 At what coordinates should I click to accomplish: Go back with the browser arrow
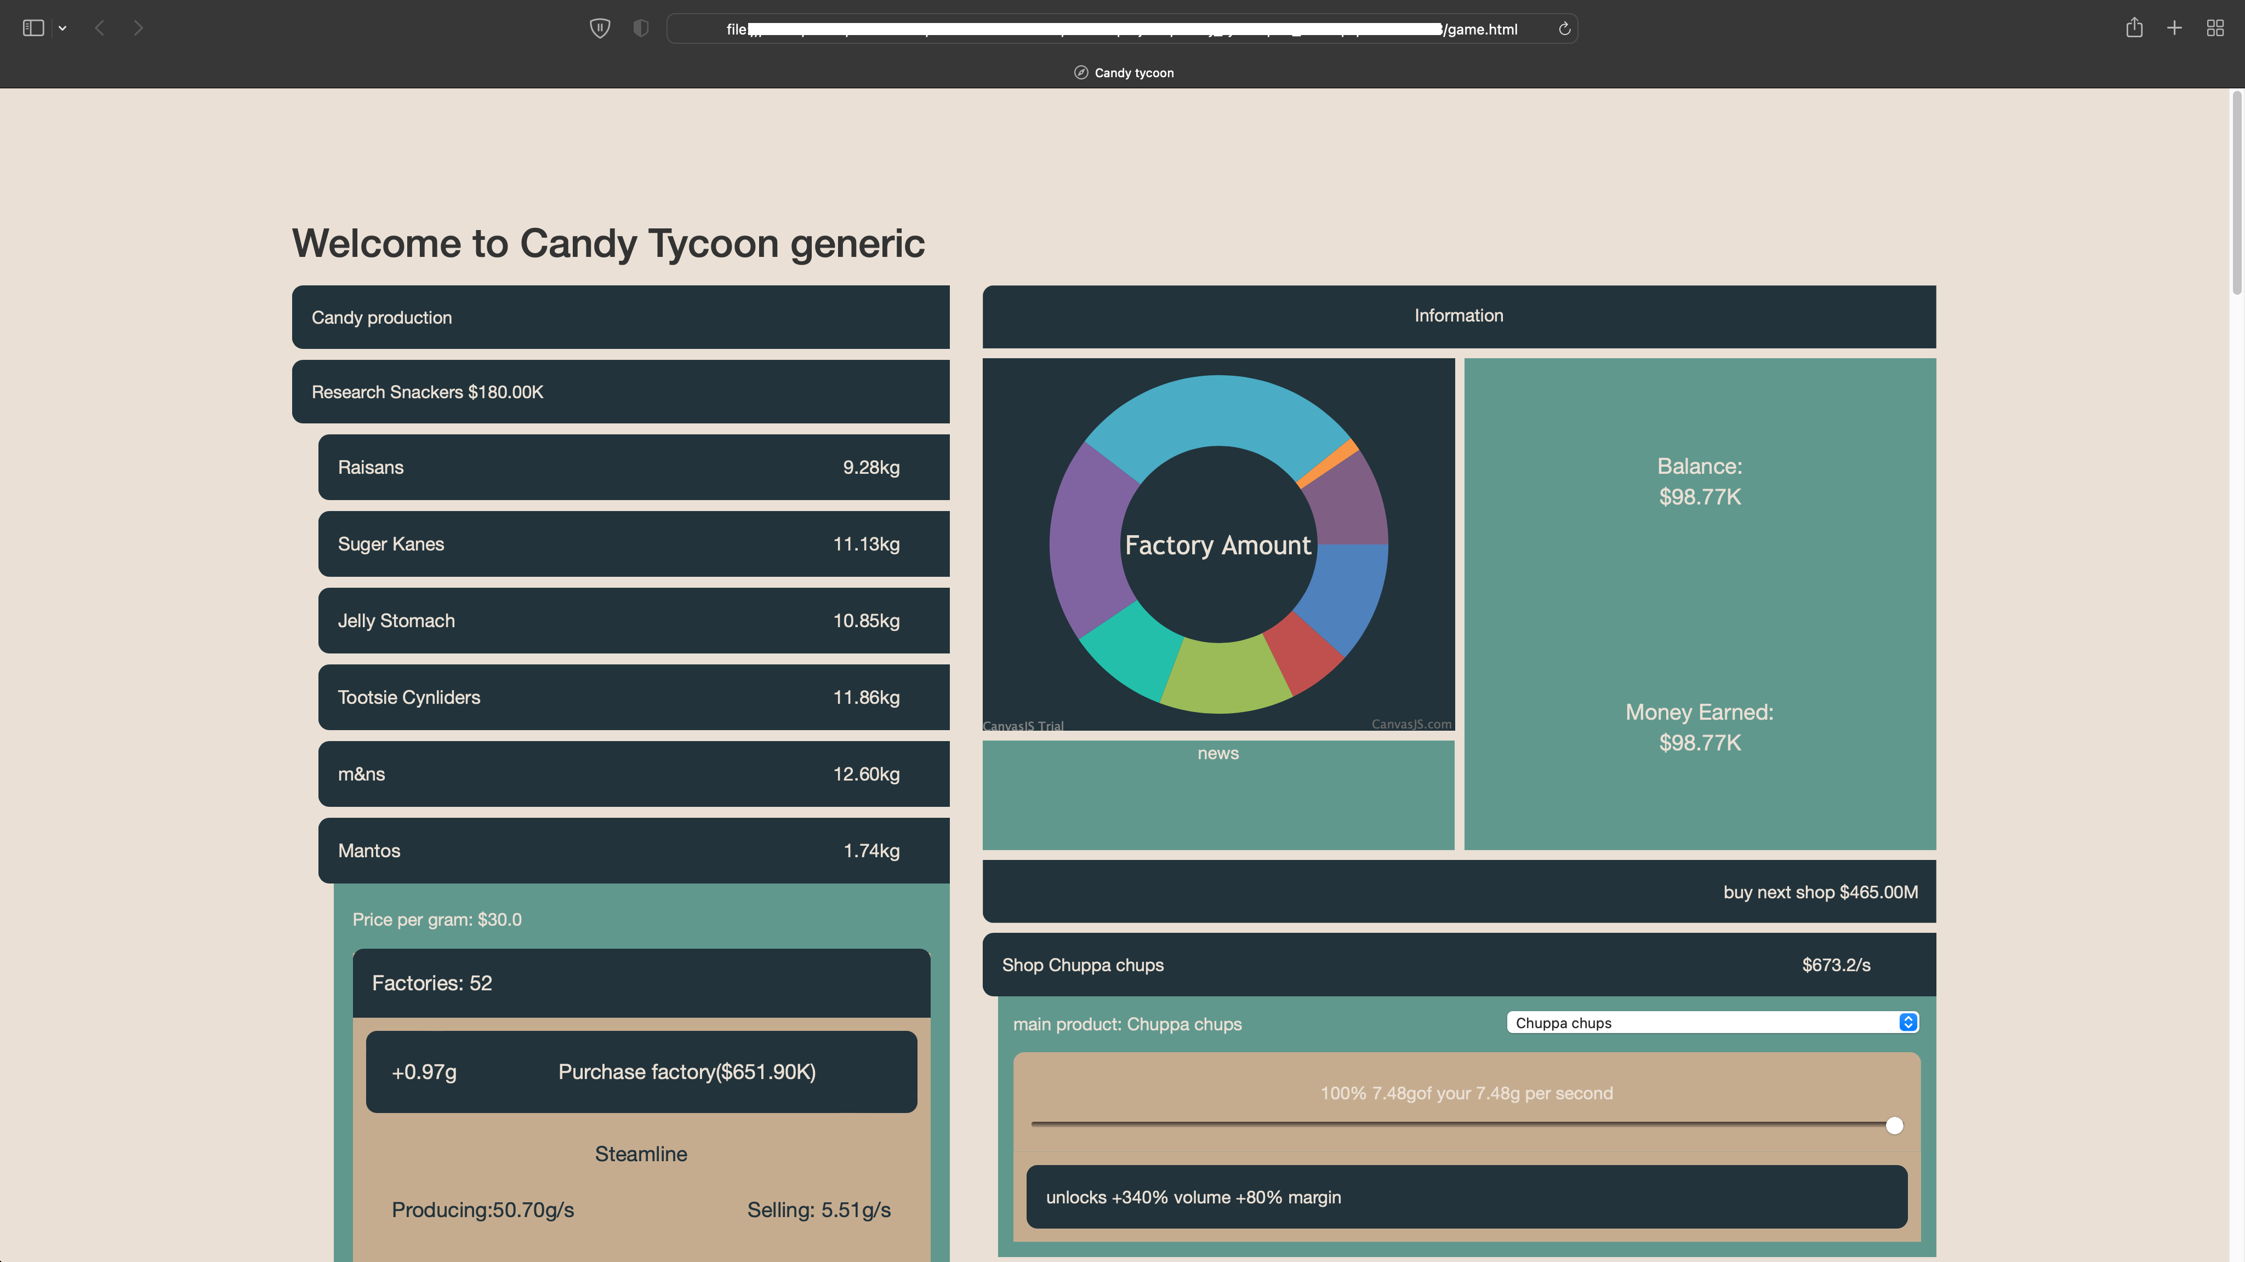99,28
